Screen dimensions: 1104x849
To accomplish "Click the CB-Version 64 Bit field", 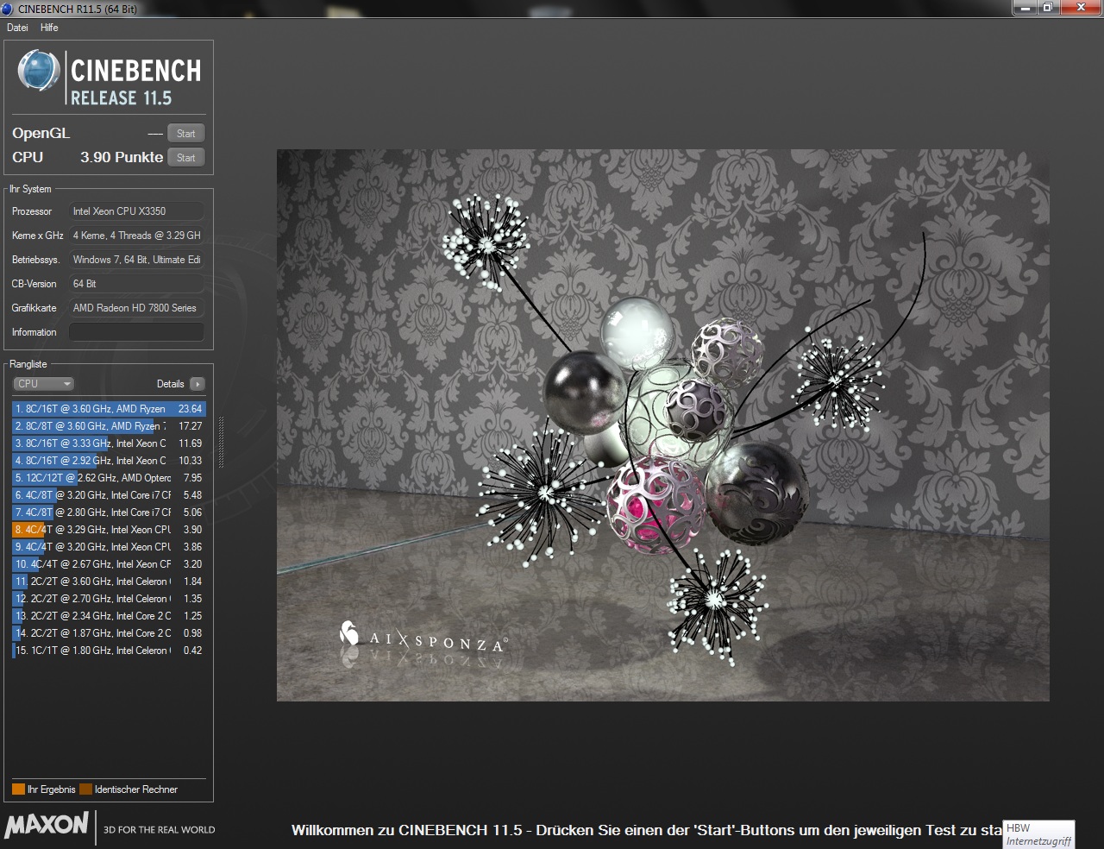I will 136,284.
